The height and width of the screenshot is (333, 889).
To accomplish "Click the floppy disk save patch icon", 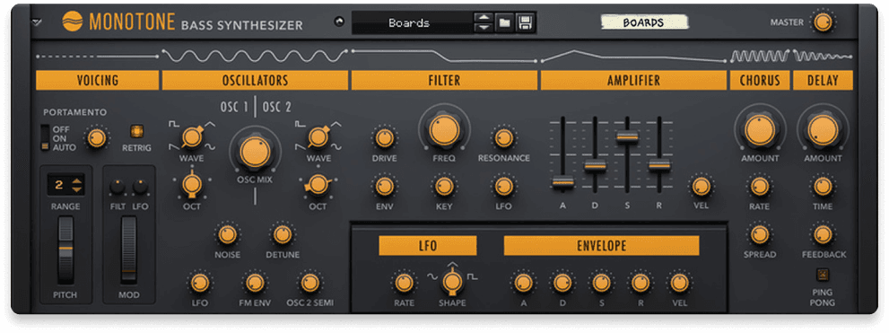I will pyautogui.click(x=525, y=23).
